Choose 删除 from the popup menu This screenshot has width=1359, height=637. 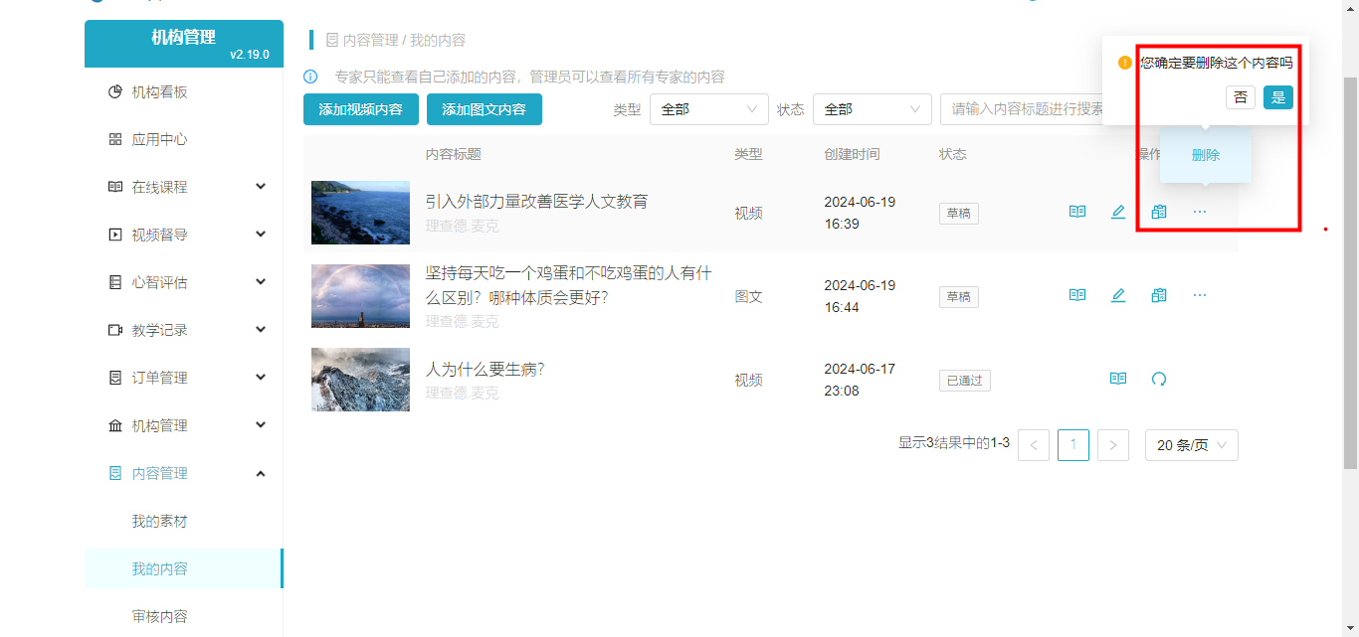1206,155
